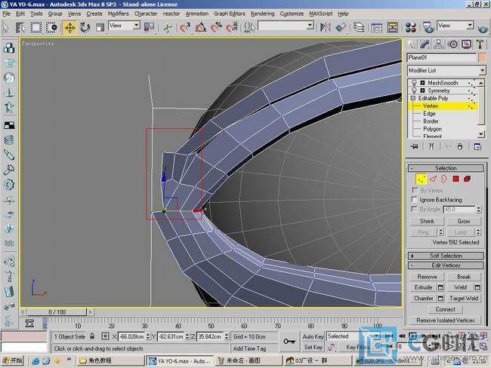This screenshot has width=491, height=368.
Task: Open the key filter Selected dropdown
Action: [x=354, y=336]
